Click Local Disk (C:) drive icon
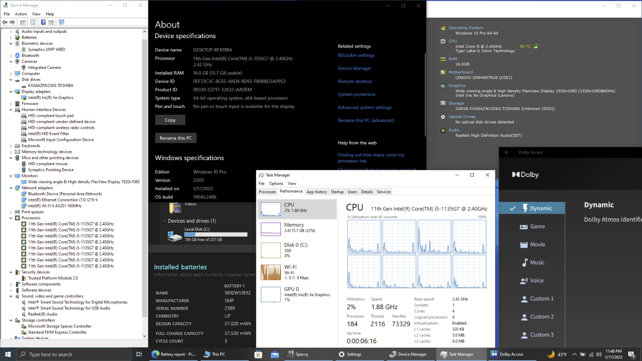Screen dimensions: 642x361 click(x=175, y=236)
